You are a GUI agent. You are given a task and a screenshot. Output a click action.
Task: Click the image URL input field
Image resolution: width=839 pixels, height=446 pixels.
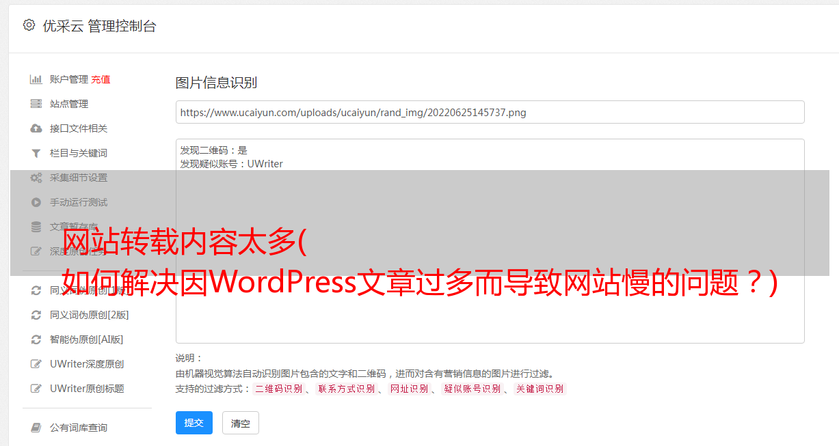point(490,112)
